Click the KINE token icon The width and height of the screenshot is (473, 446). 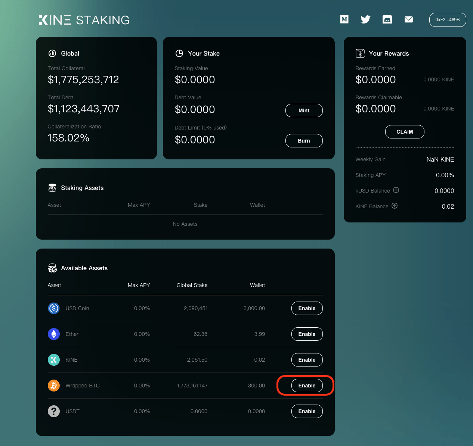click(x=54, y=360)
